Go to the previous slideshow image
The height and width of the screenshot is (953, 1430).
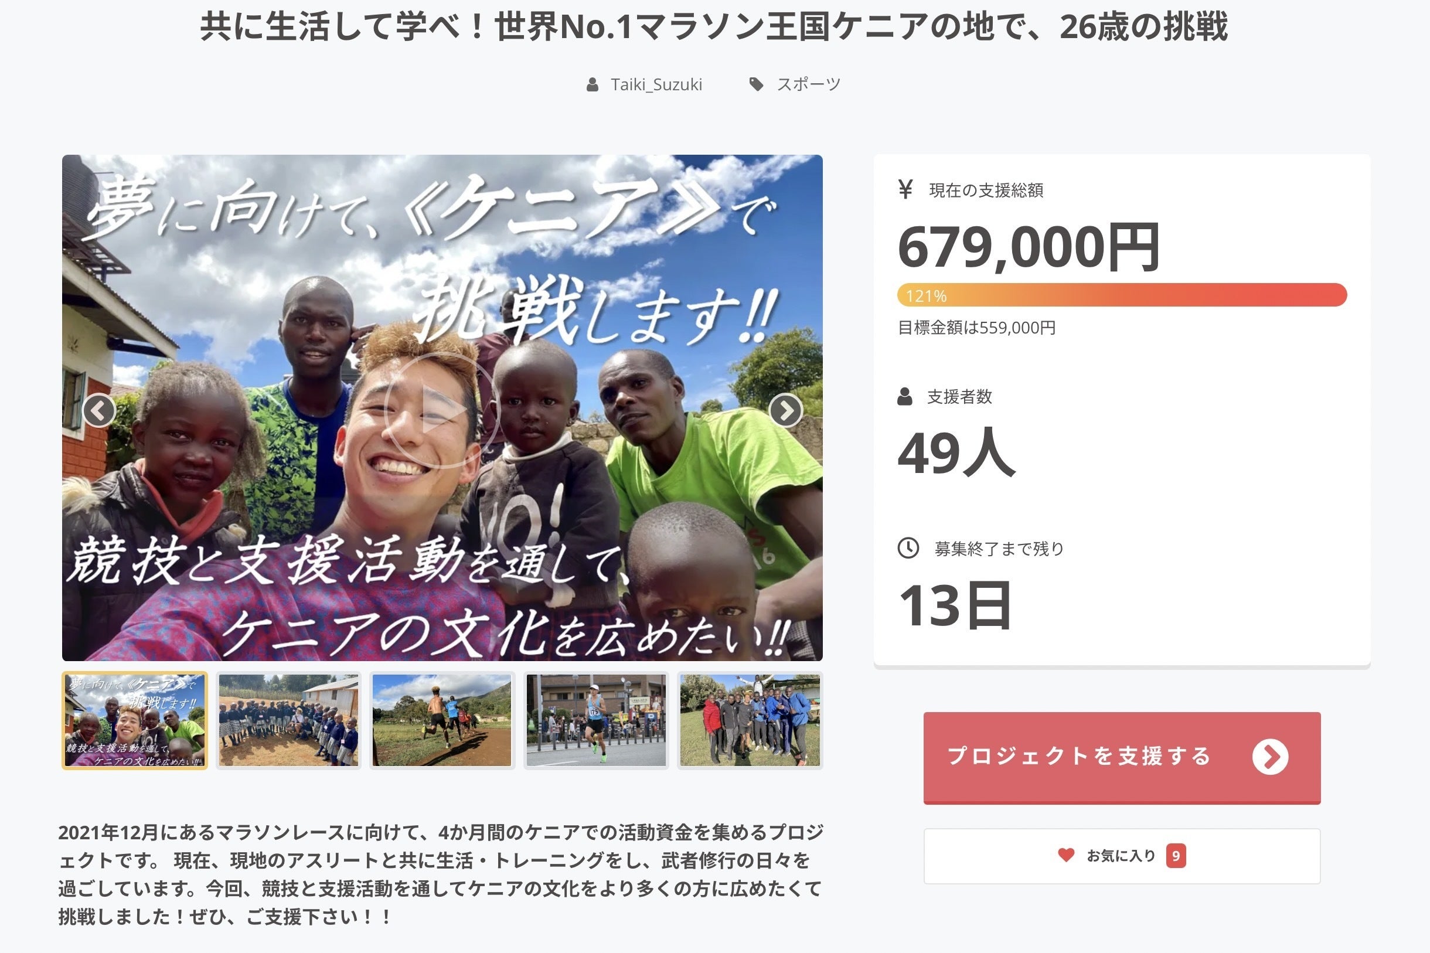coord(99,410)
